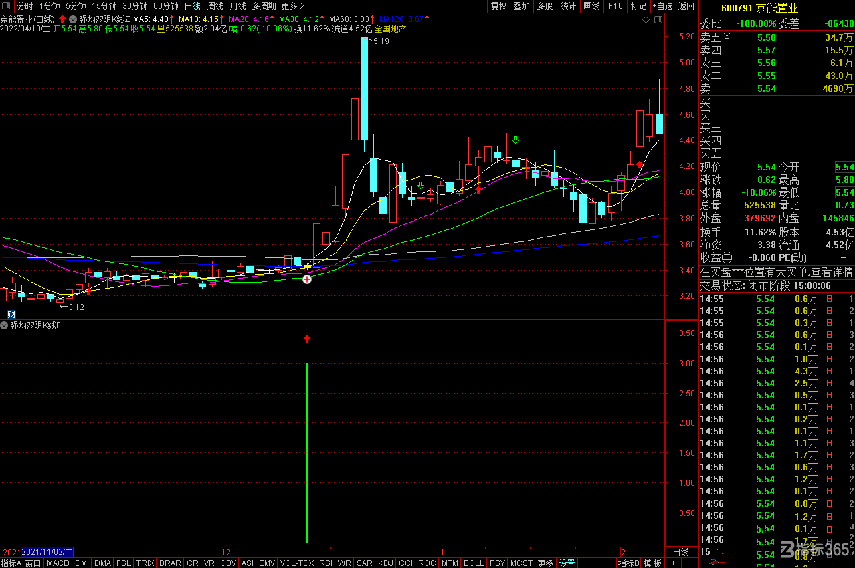Click the 统计 button

(568, 6)
